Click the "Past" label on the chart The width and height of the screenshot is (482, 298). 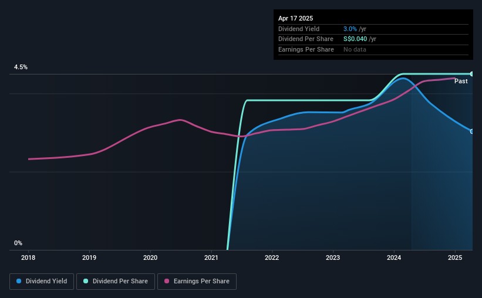(x=461, y=81)
